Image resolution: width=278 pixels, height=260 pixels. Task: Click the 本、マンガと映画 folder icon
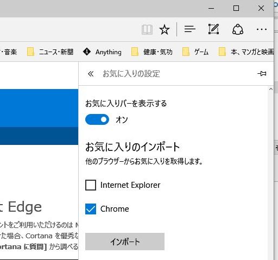222,52
